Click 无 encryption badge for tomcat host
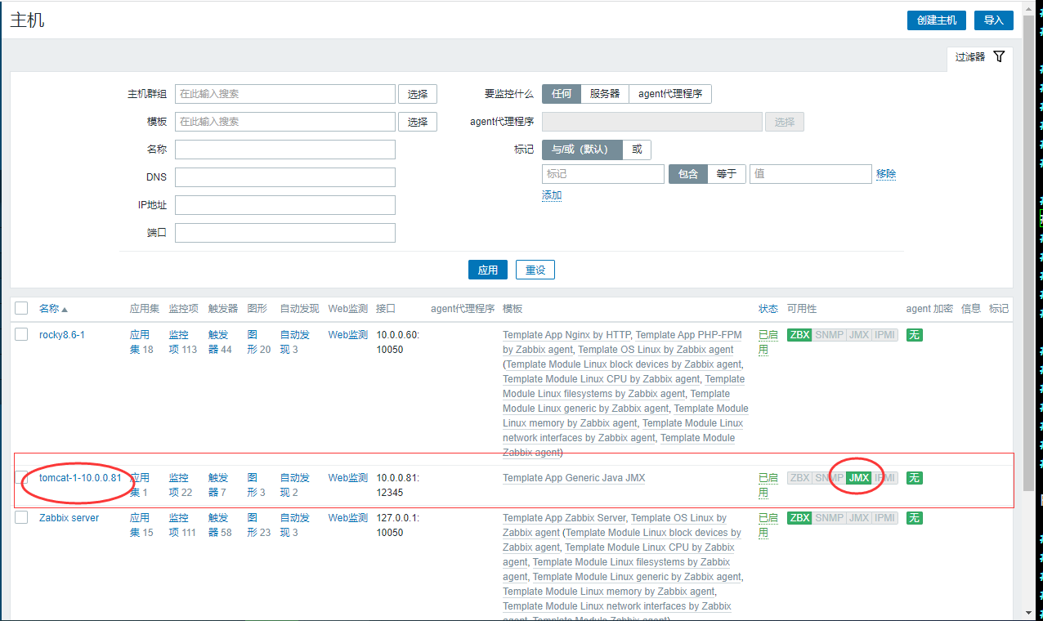 pyautogui.click(x=914, y=478)
